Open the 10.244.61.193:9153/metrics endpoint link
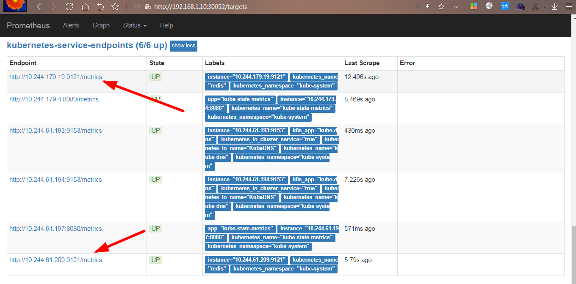Viewport: 576px width, 284px height. click(56, 131)
